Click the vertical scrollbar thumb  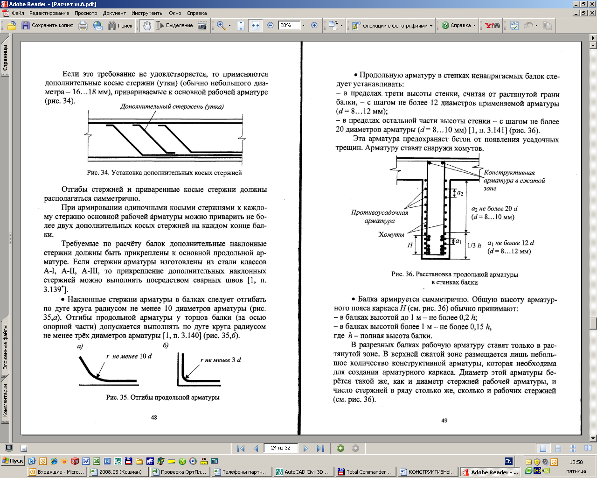tap(593, 323)
